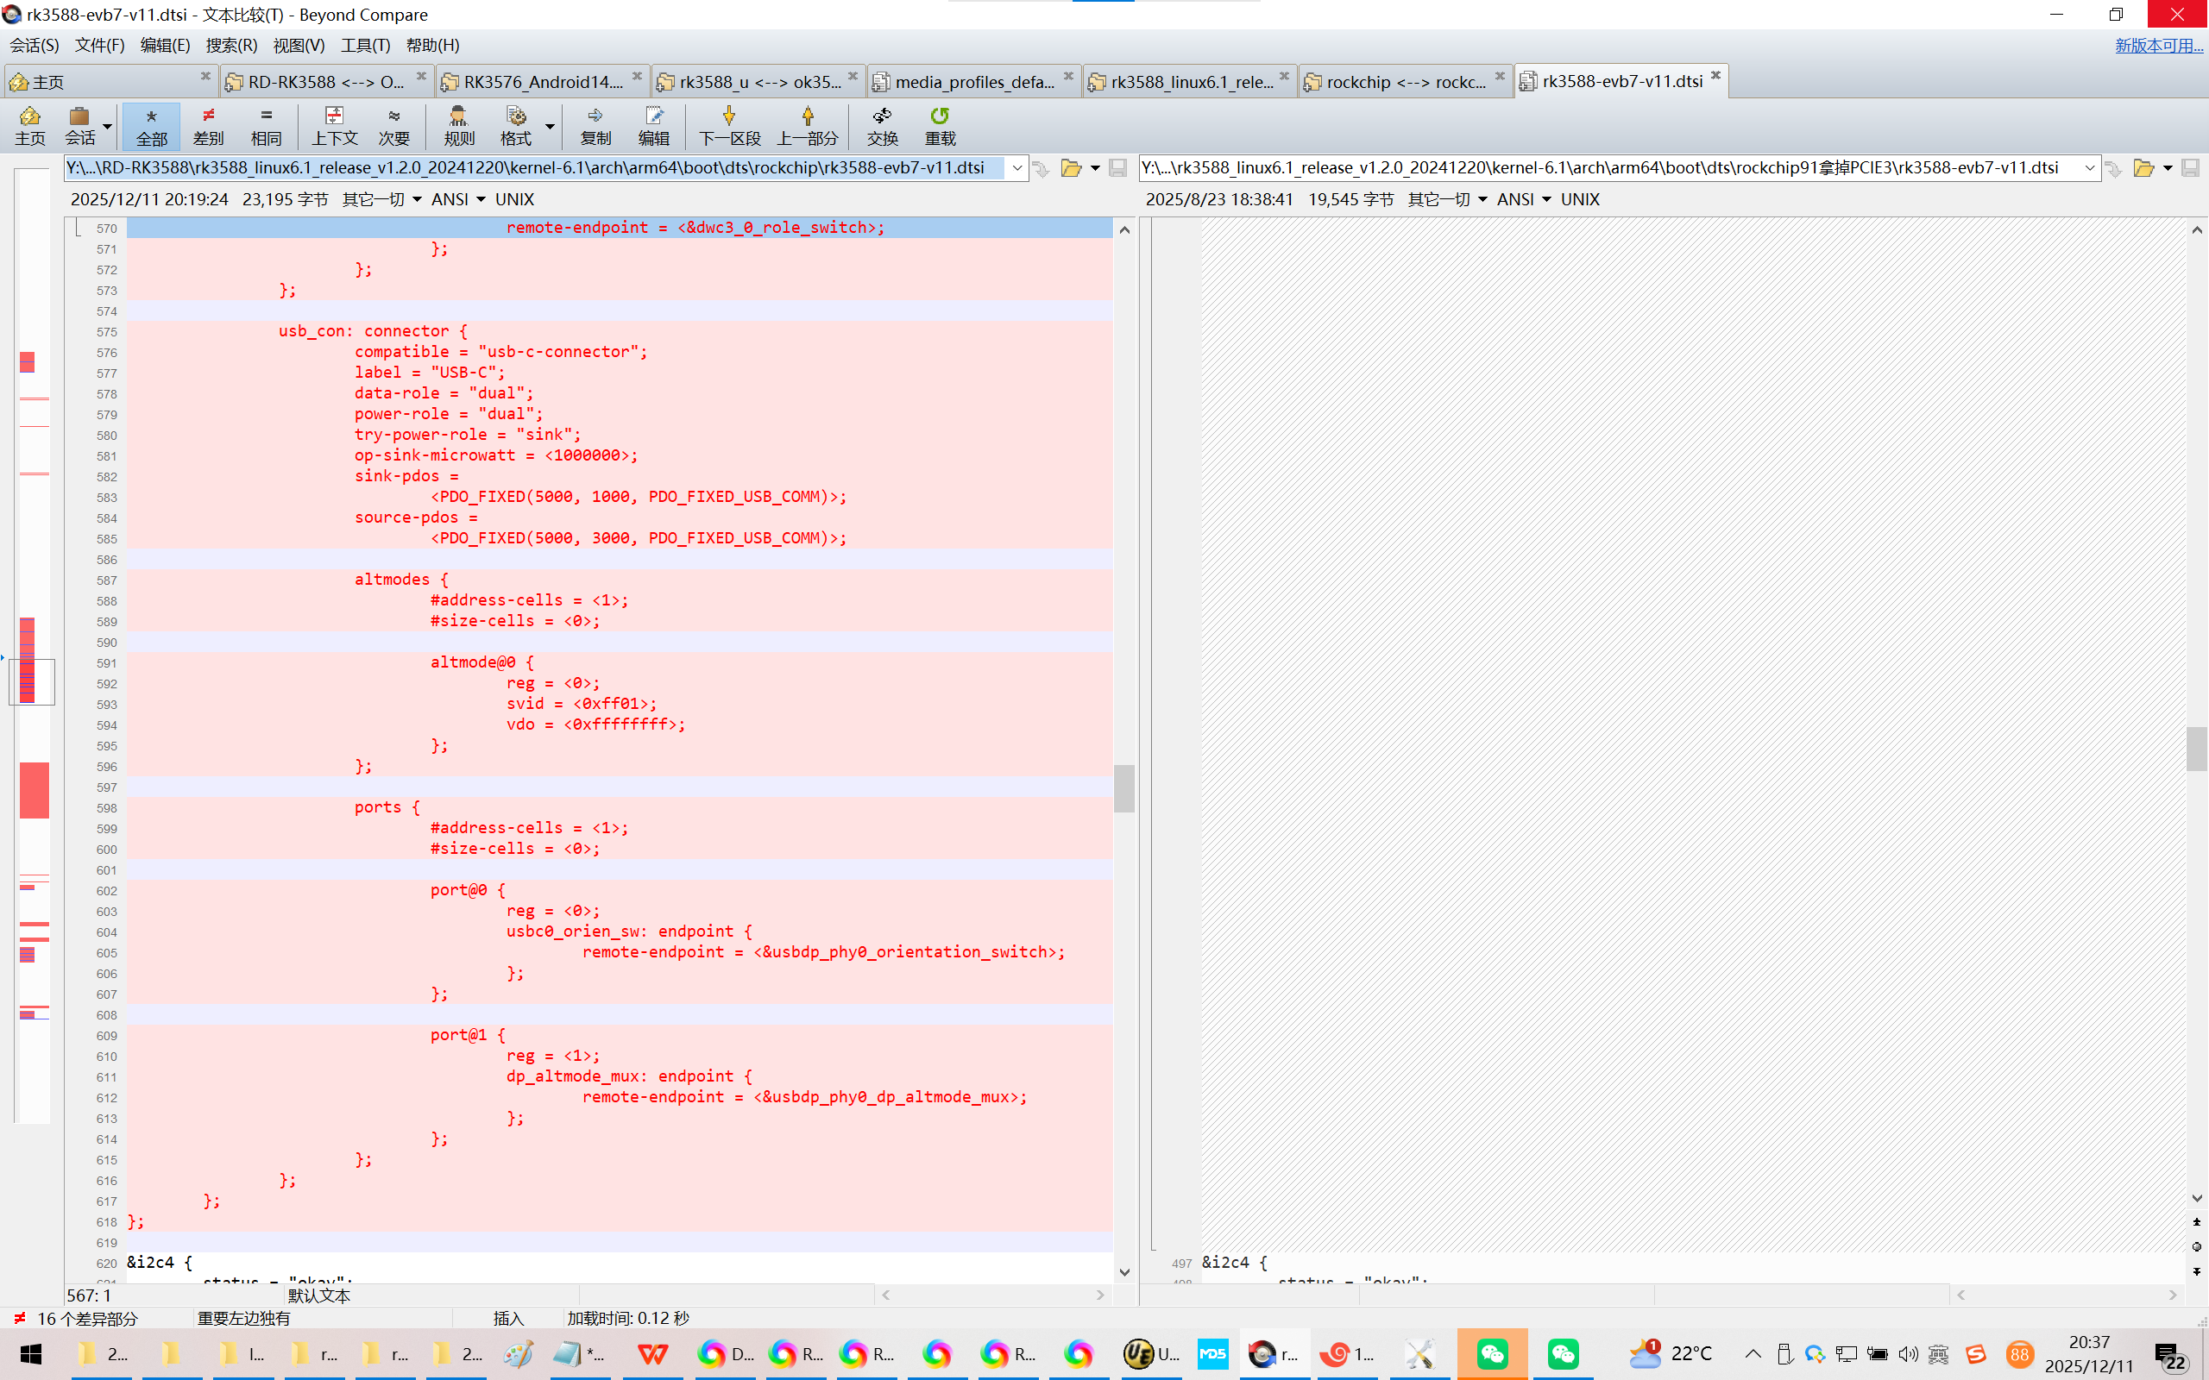
Task: Toggle Show Same (相同) filter
Action: [266, 125]
